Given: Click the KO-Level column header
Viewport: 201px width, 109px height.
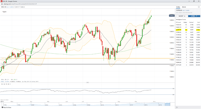Looking at the screenshot, I should click(x=178, y=22).
